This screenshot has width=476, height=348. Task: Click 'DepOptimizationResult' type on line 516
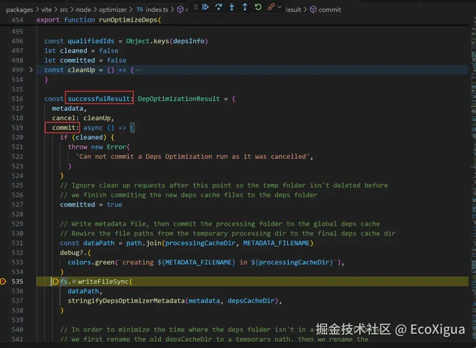pyautogui.click(x=179, y=98)
